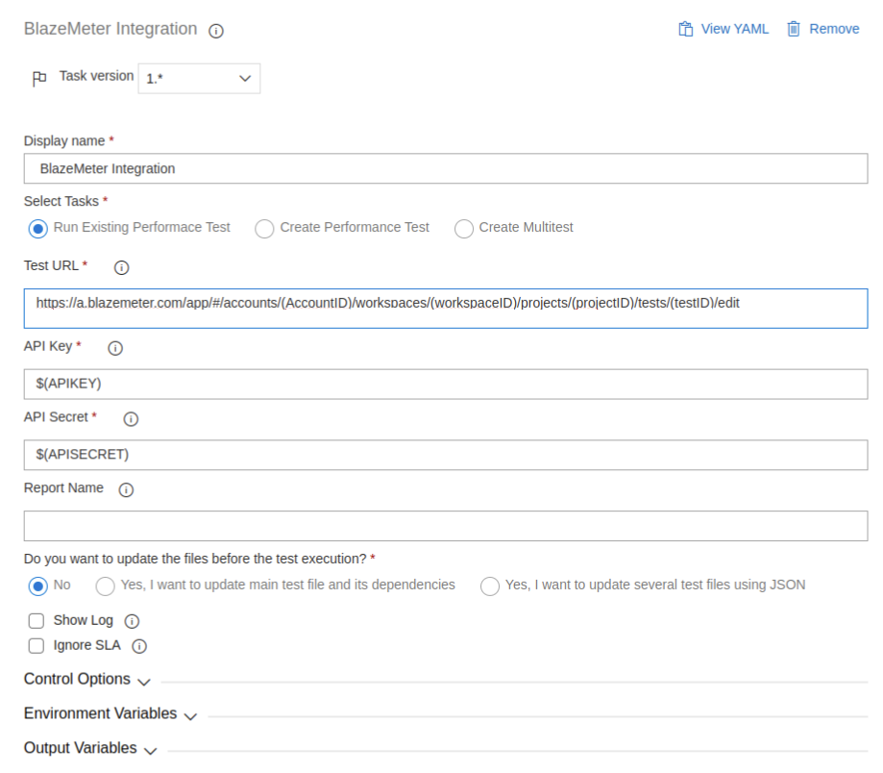Click the 'Do you want to update the files' label

(x=195, y=559)
